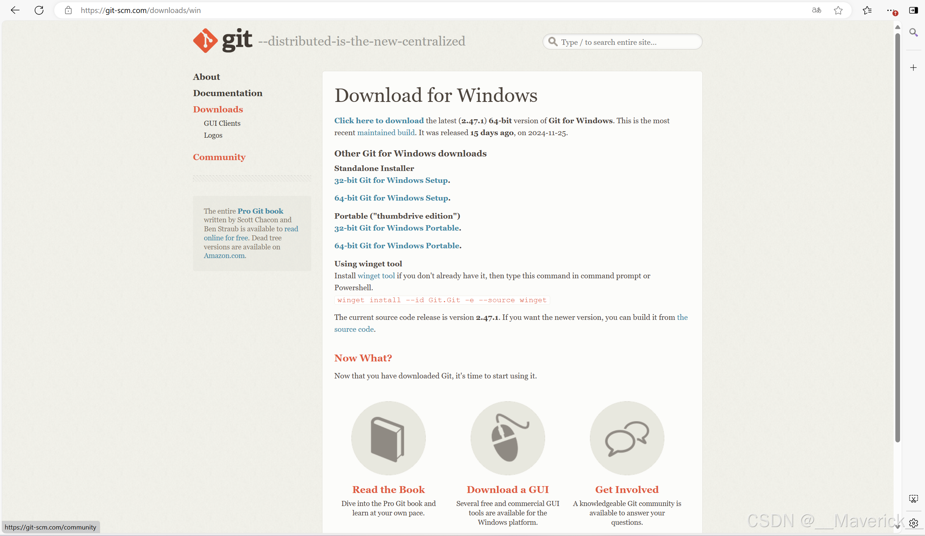Click the Git logo icon

coord(205,41)
